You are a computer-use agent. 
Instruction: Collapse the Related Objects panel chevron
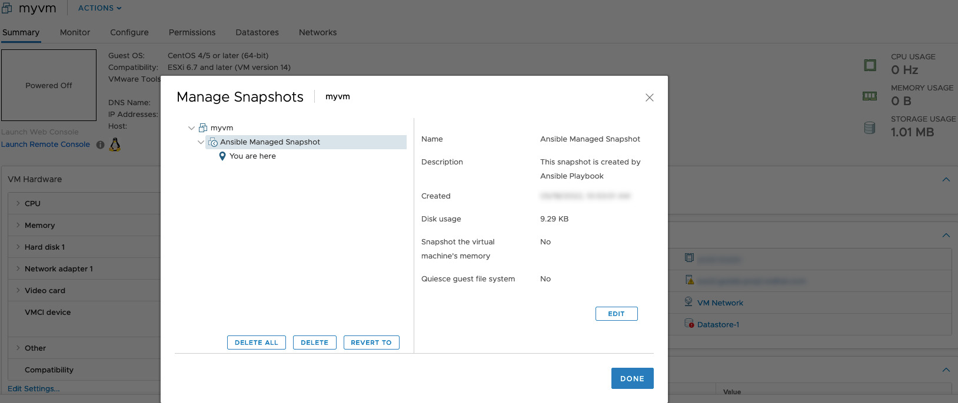pos(946,236)
